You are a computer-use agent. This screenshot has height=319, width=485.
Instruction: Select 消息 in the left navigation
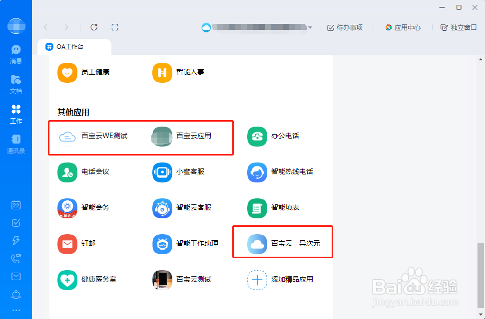click(15, 54)
